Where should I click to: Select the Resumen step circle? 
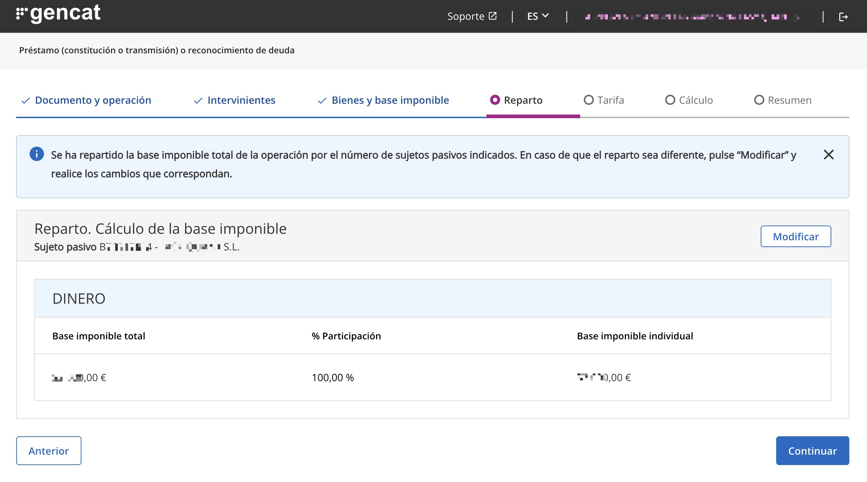pyautogui.click(x=759, y=100)
